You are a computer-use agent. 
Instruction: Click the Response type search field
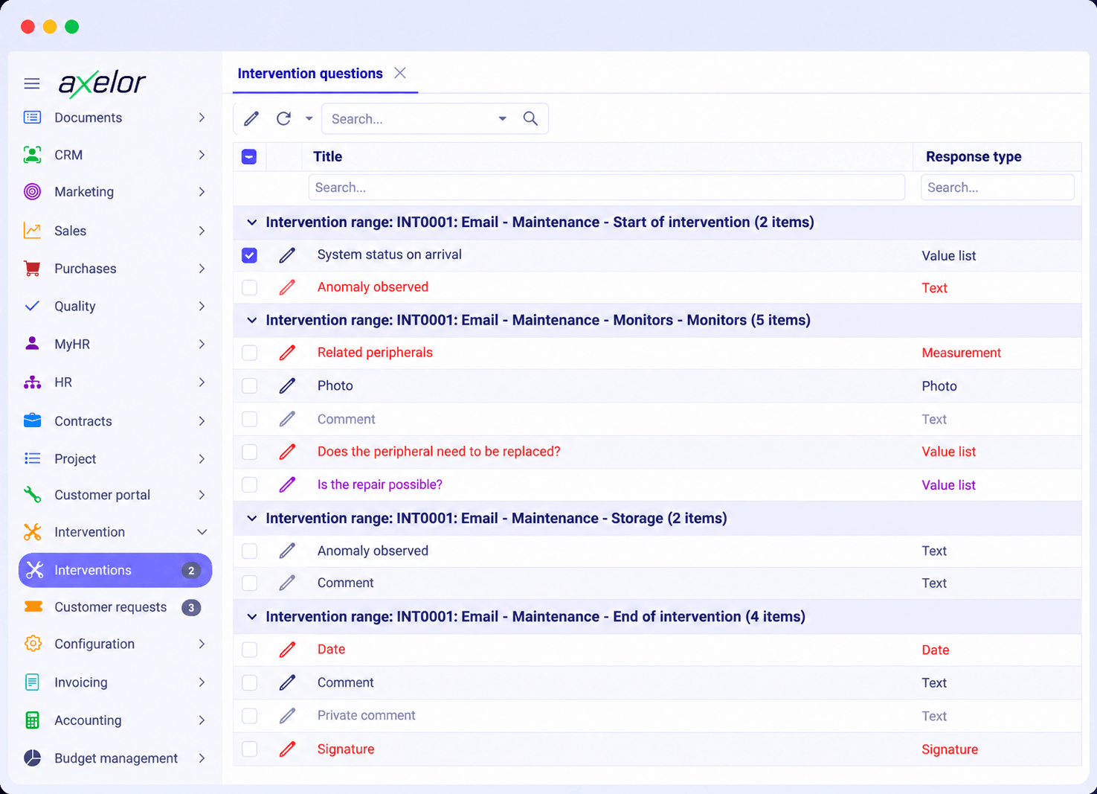tap(997, 188)
